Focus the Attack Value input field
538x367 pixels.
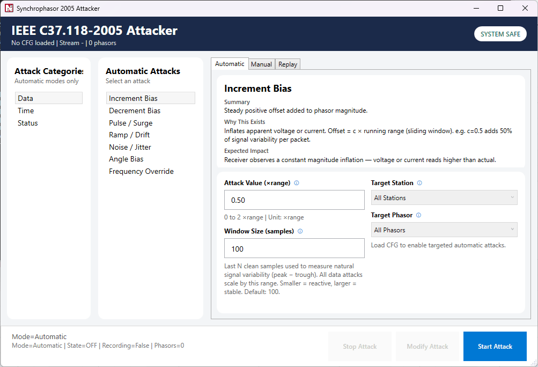[294, 200]
